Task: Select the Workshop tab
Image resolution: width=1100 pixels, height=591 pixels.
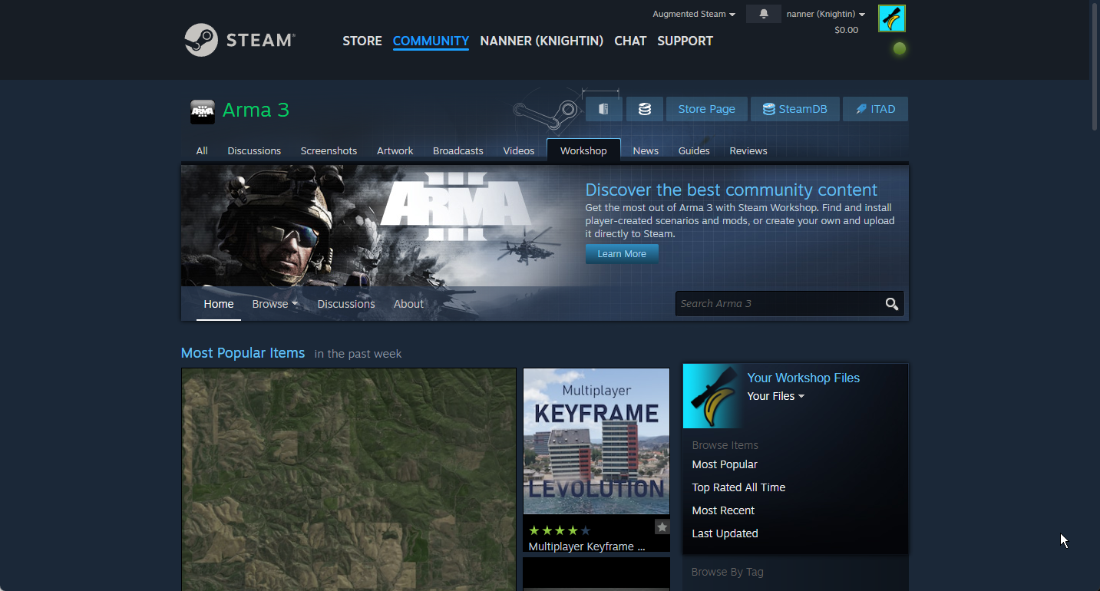Action: click(583, 150)
